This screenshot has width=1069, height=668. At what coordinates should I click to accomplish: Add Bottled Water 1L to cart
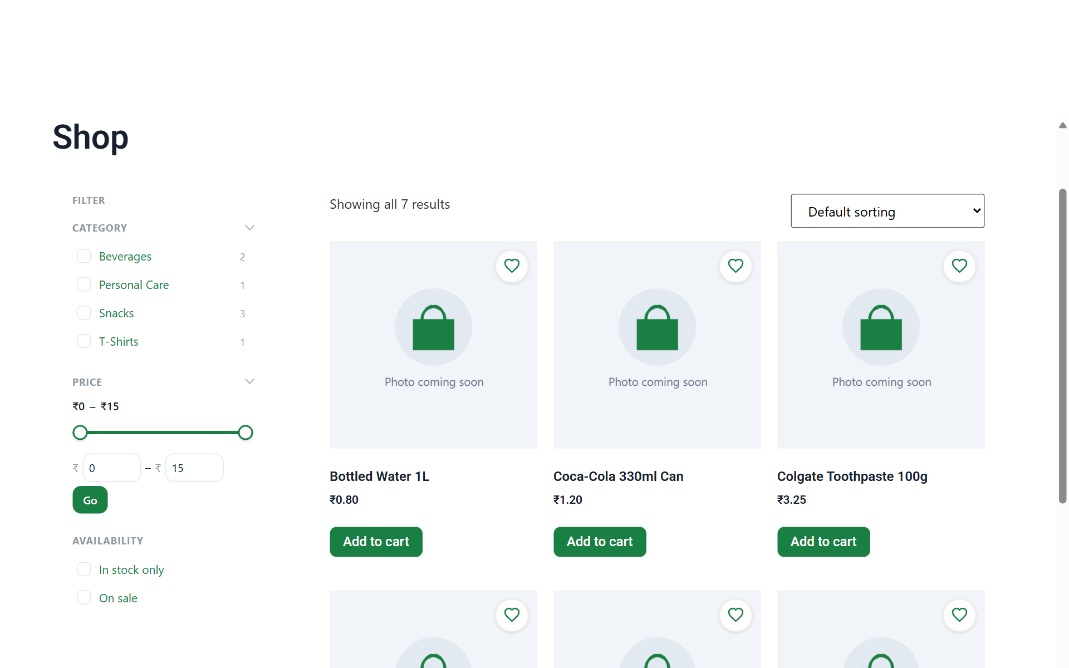tap(376, 542)
